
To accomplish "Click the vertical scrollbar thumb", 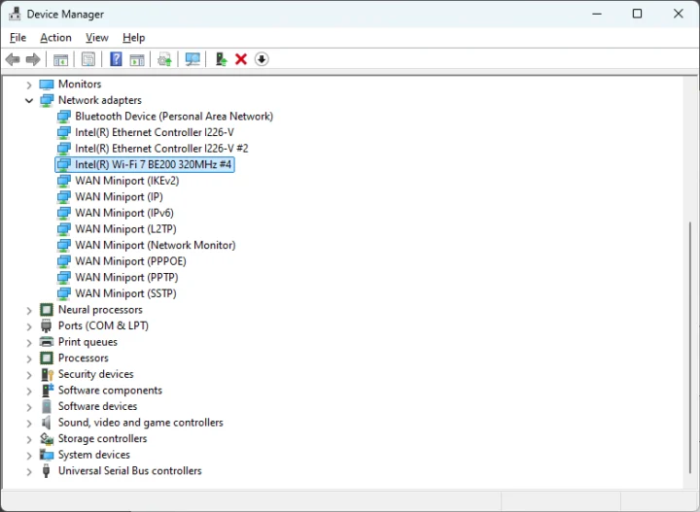I will [691, 347].
